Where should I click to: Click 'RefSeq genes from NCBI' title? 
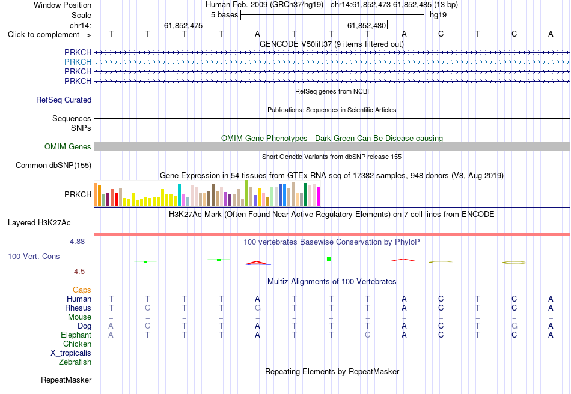point(332,91)
